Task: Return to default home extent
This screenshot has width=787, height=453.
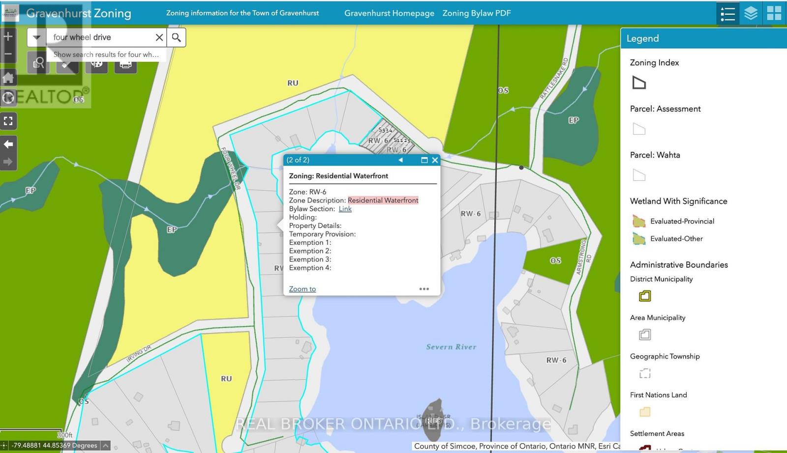Action: [x=8, y=78]
